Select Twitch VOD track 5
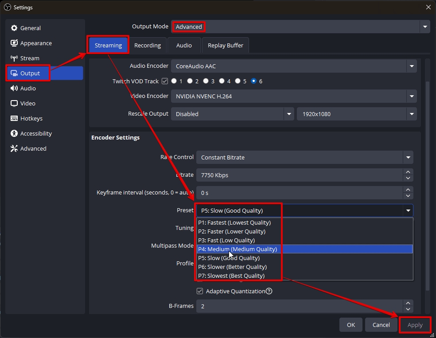The image size is (436, 338). (238, 81)
